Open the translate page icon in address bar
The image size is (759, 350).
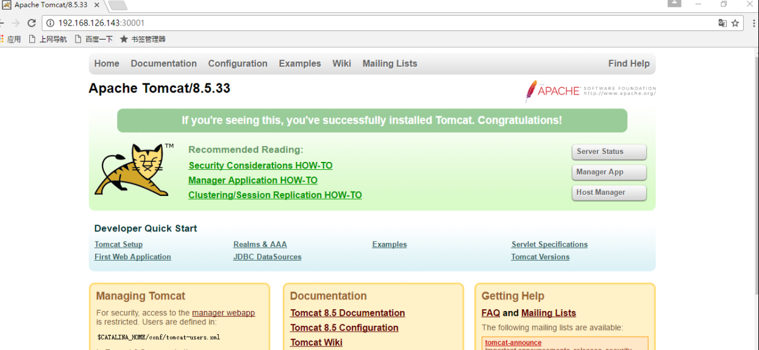[722, 23]
